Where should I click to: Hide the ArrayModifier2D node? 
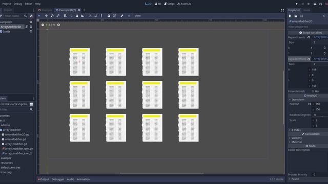[31, 27]
